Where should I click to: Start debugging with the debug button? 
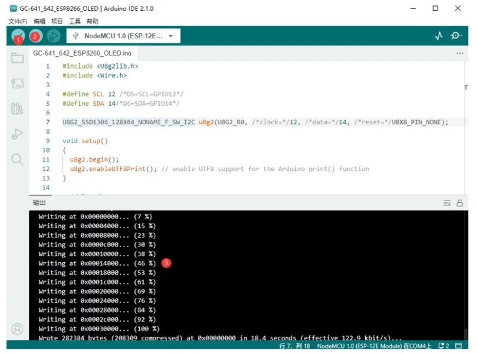click(54, 36)
